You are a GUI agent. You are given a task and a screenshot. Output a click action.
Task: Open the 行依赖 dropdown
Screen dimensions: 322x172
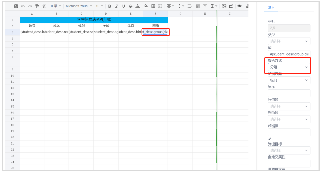289,106
